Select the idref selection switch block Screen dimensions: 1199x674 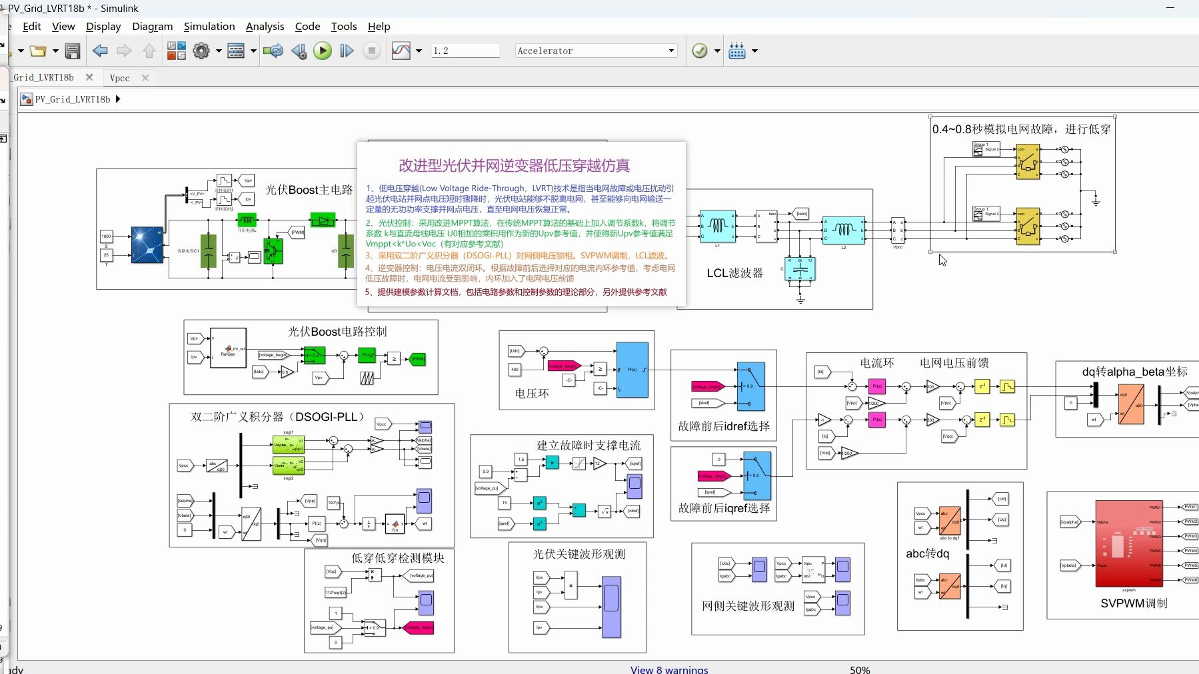(750, 386)
